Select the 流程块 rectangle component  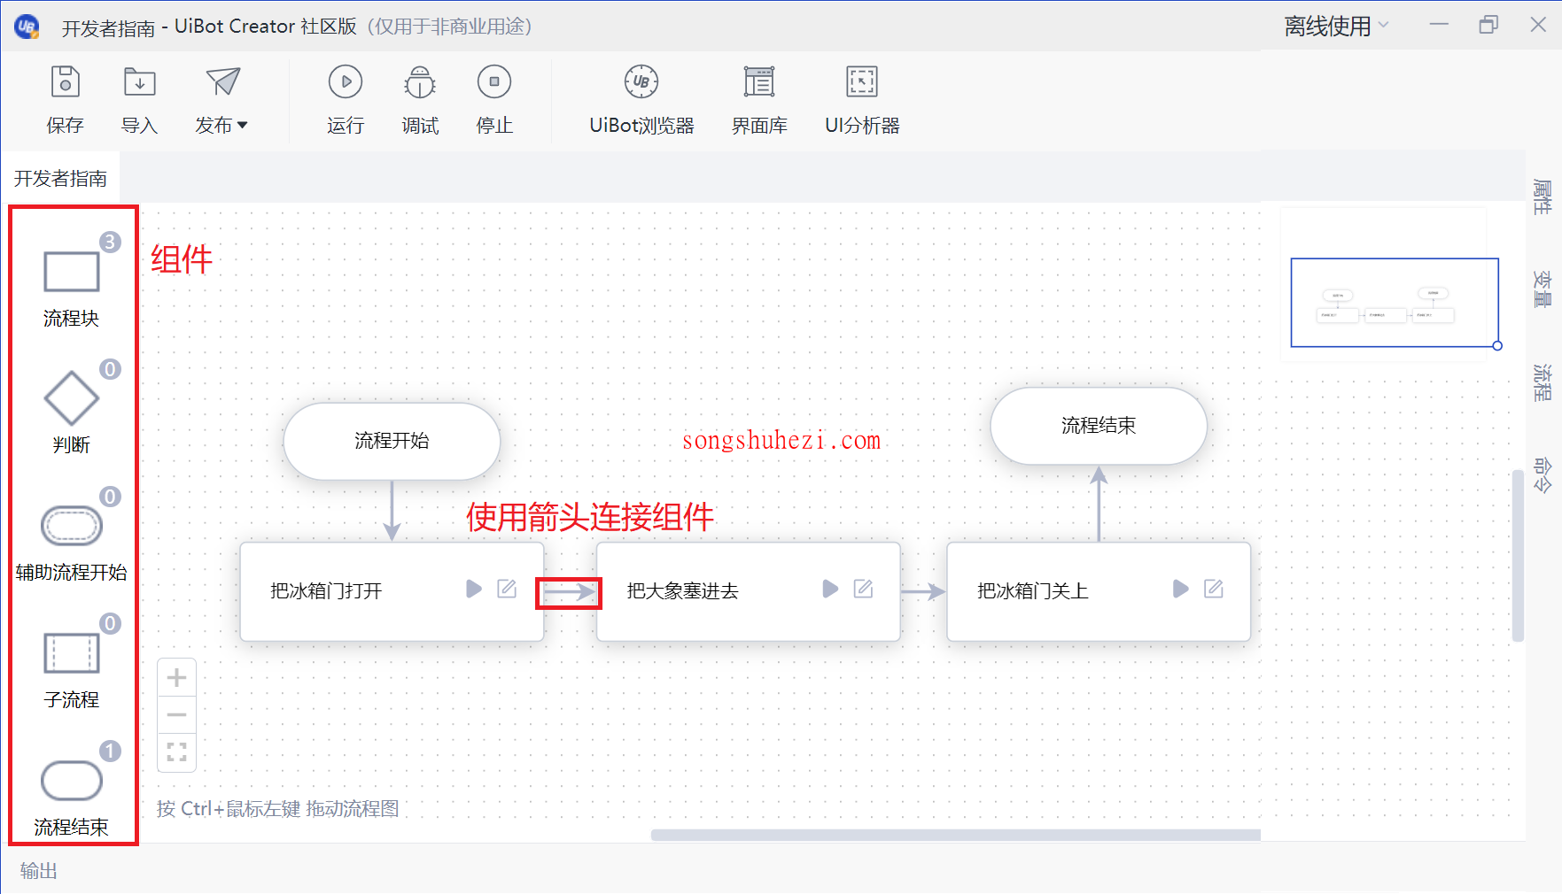(x=72, y=272)
